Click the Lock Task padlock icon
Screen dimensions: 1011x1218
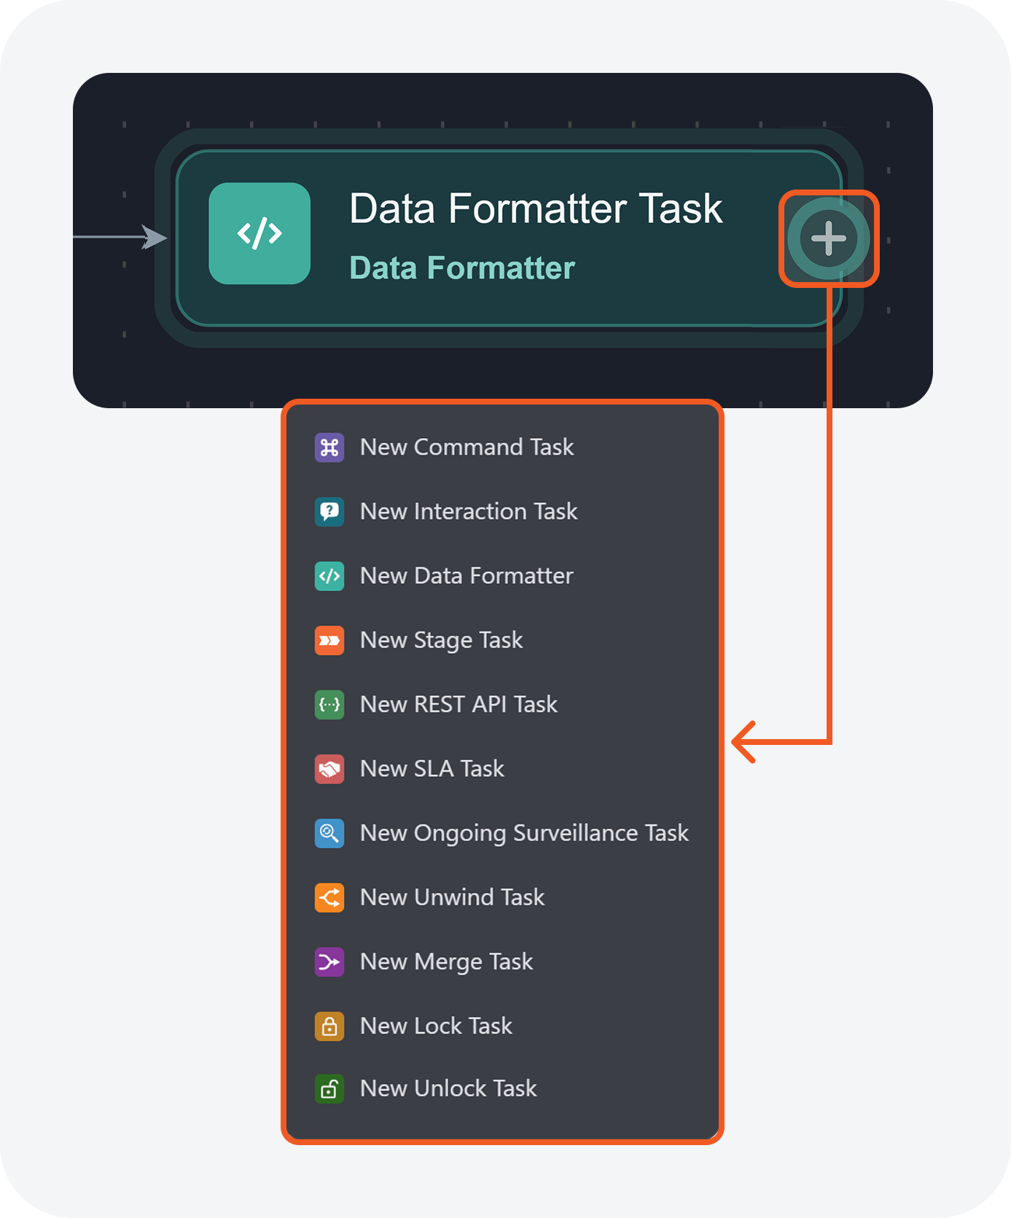coord(329,1026)
